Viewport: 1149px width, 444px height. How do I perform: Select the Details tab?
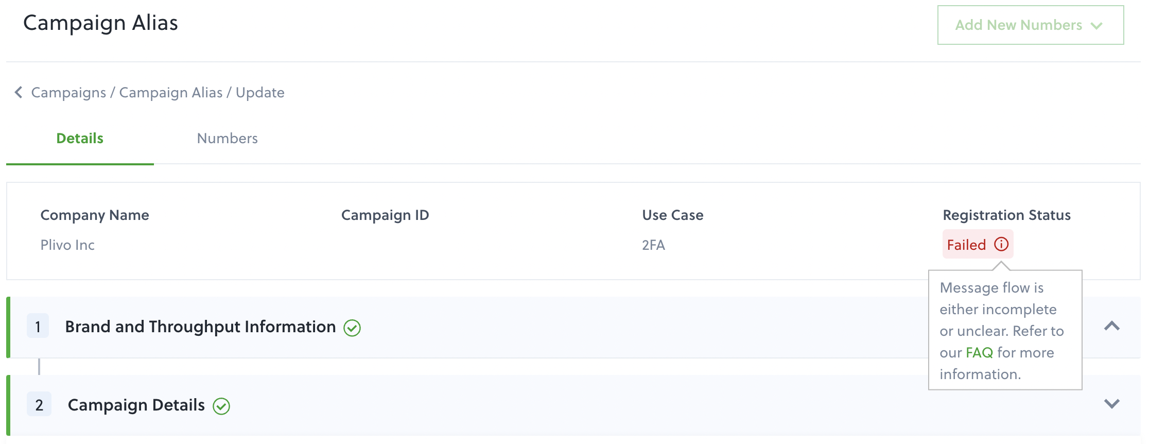(80, 138)
